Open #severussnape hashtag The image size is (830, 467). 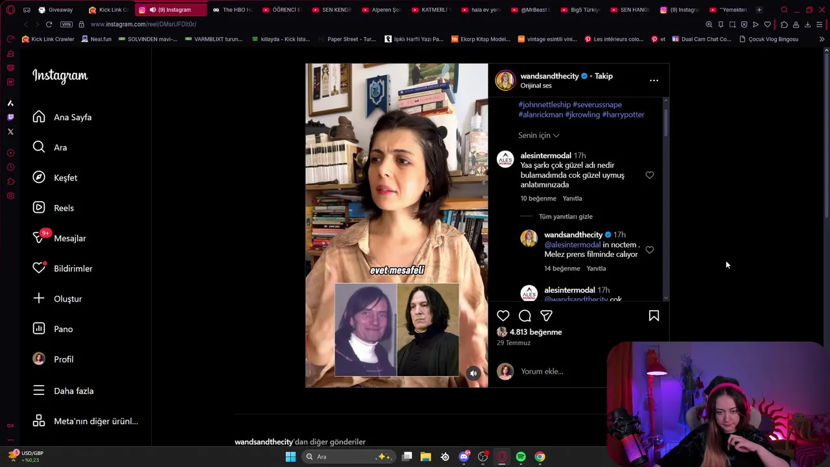(597, 104)
